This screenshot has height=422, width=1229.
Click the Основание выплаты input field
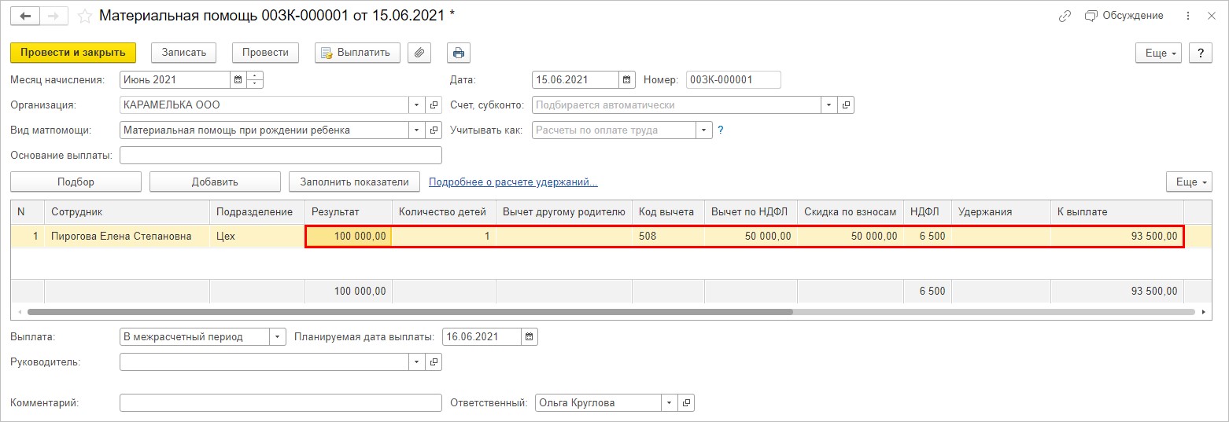click(281, 155)
